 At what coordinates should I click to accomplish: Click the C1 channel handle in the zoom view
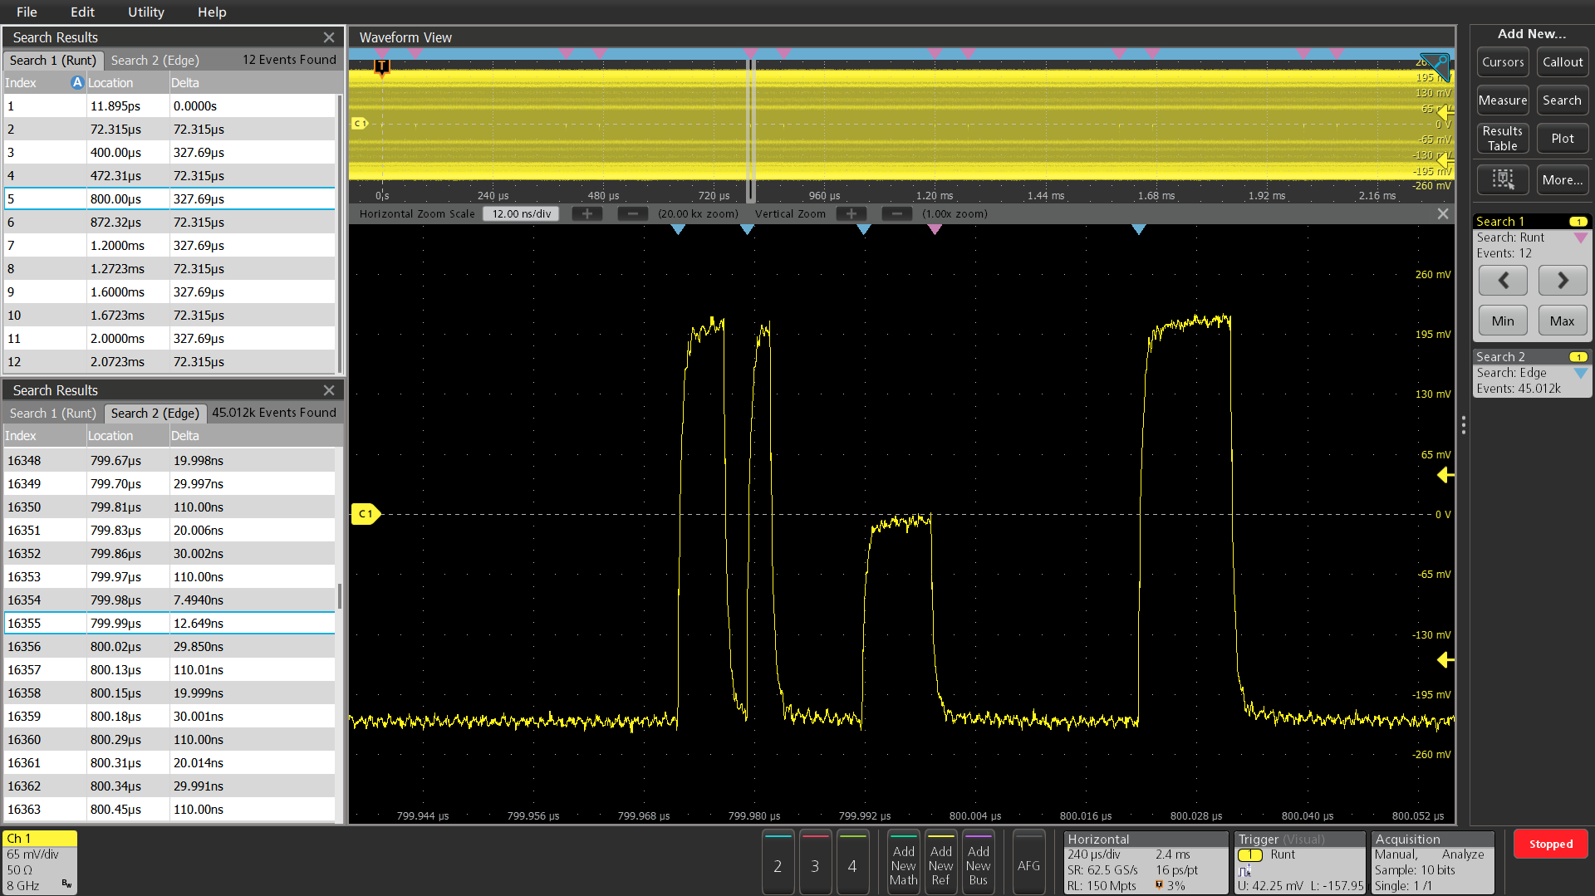(x=366, y=514)
